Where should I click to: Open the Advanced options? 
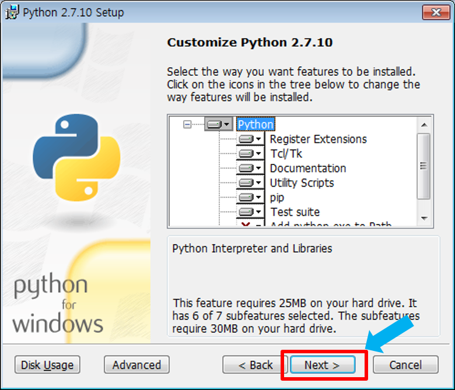point(136,365)
